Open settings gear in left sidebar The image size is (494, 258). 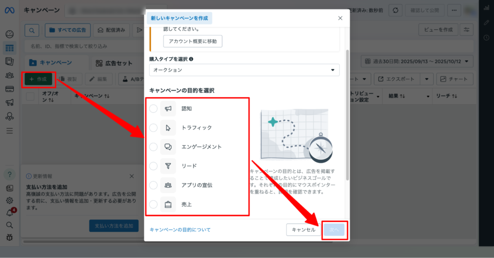[9, 200]
